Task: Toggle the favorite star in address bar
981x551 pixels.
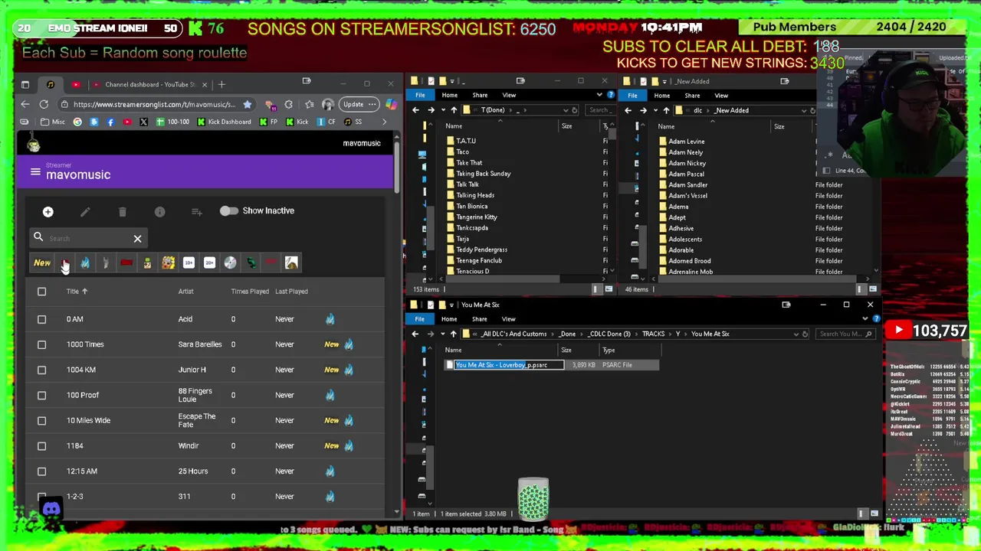Action: click(x=247, y=104)
